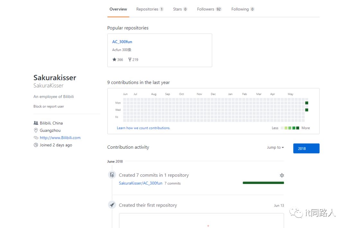Click the darkest green legend swatch next to More
The height and width of the screenshot is (228, 347).
click(x=298, y=128)
